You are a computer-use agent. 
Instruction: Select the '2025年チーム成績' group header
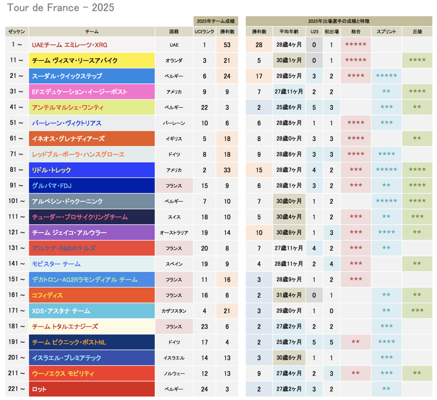216,21
